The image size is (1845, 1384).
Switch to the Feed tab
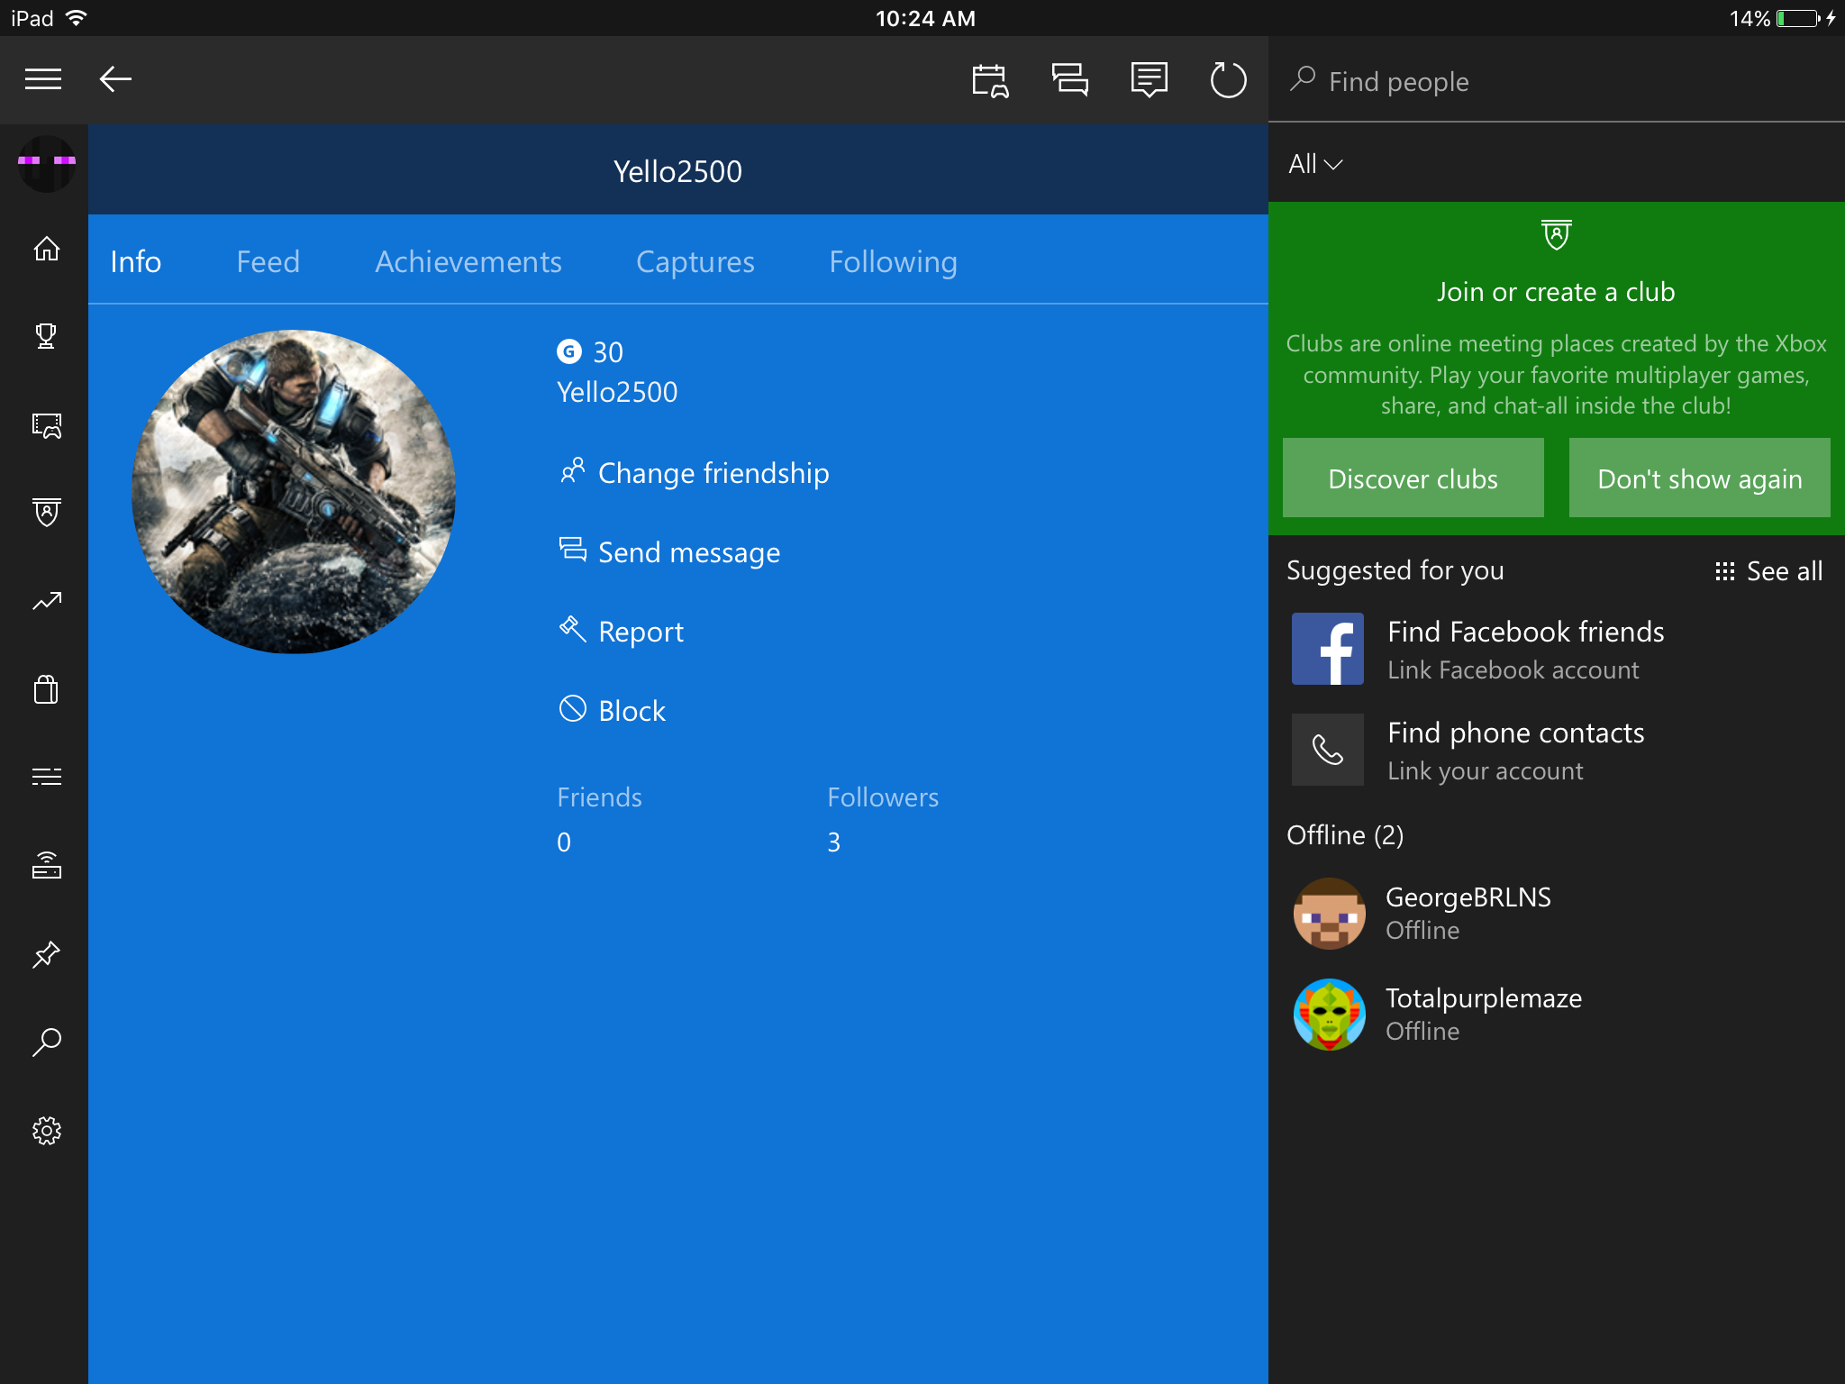268,261
